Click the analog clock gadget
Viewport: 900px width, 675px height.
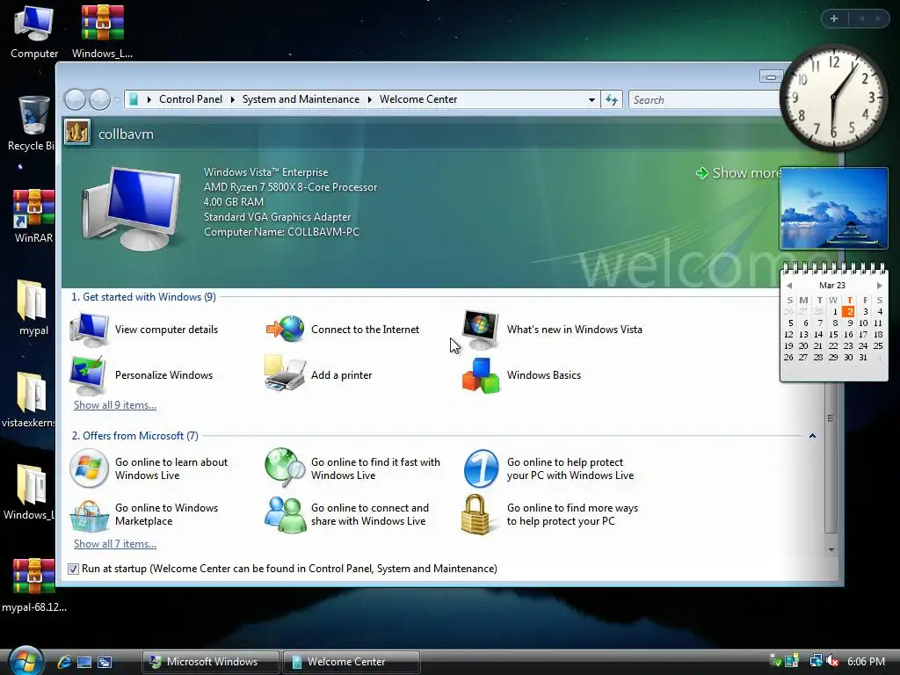coord(833,98)
